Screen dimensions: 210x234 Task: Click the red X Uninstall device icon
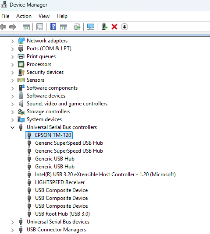(x=114, y=27)
